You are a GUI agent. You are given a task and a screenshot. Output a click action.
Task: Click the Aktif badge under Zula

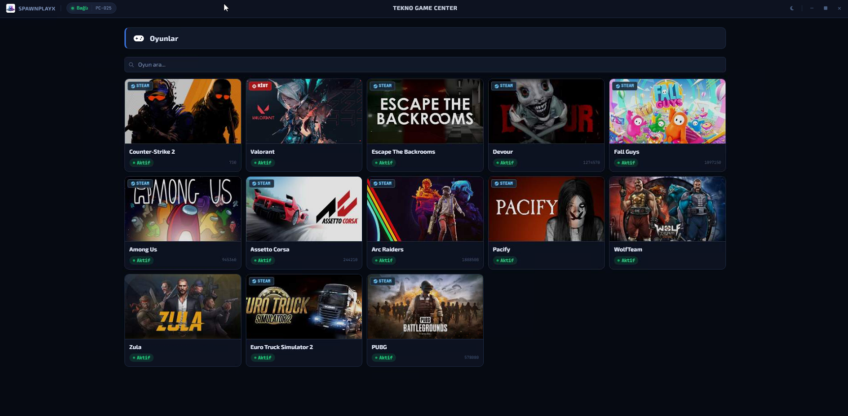pyautogui.click(x=141, y=358)
